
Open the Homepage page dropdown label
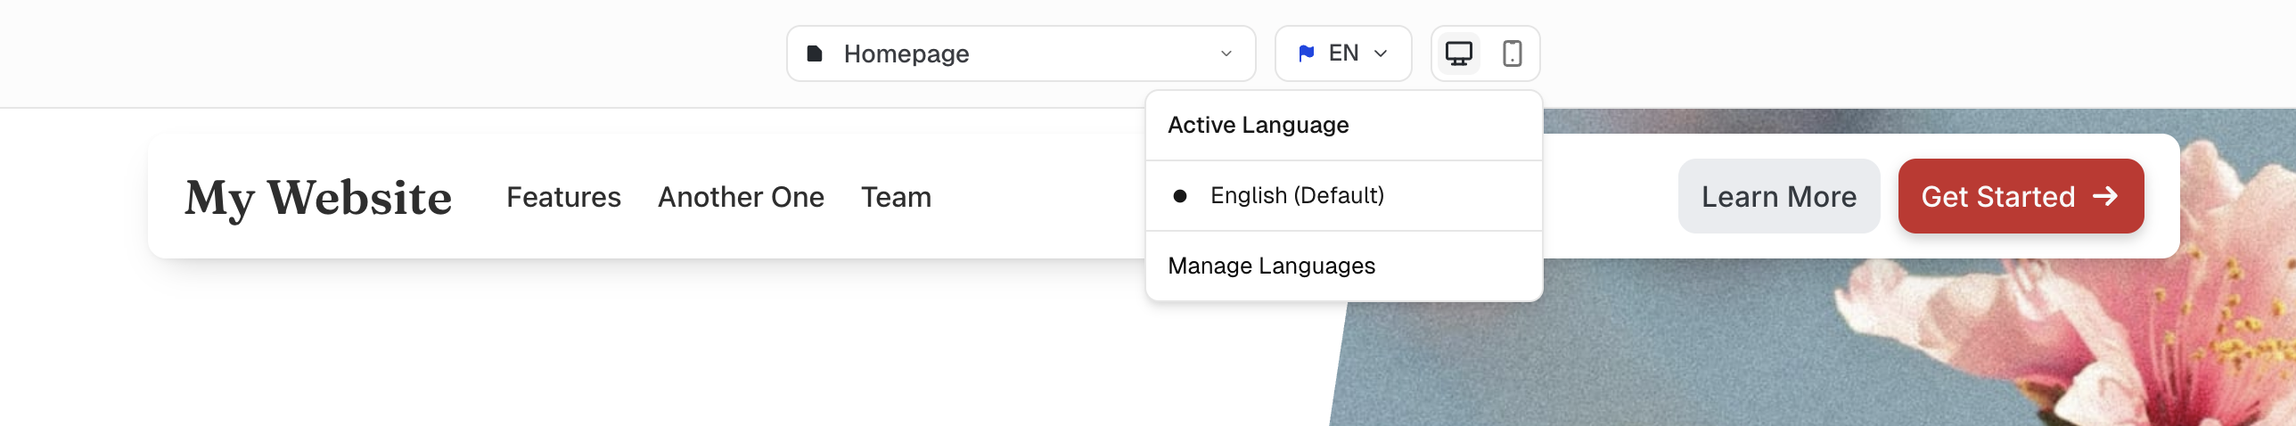point(906,53)
